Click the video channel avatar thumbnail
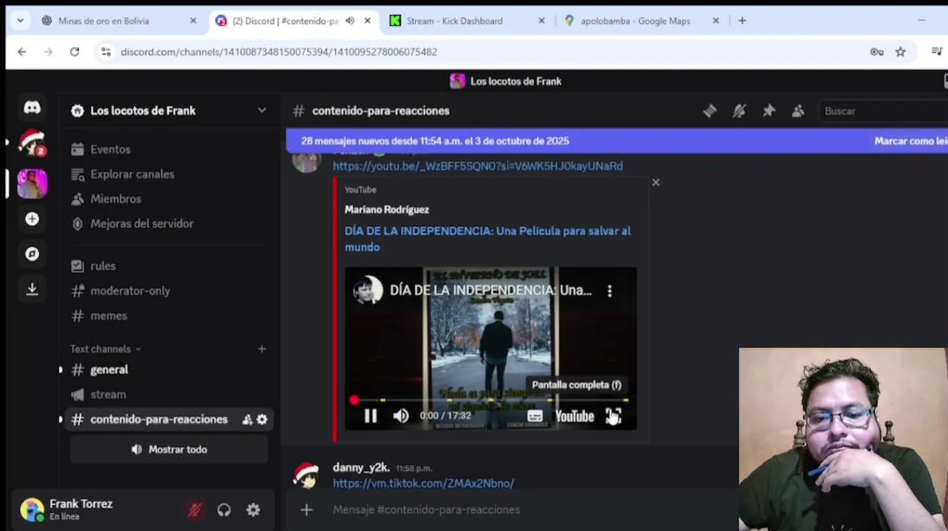This screenshot has width=948, height=531. click(368, 291)
